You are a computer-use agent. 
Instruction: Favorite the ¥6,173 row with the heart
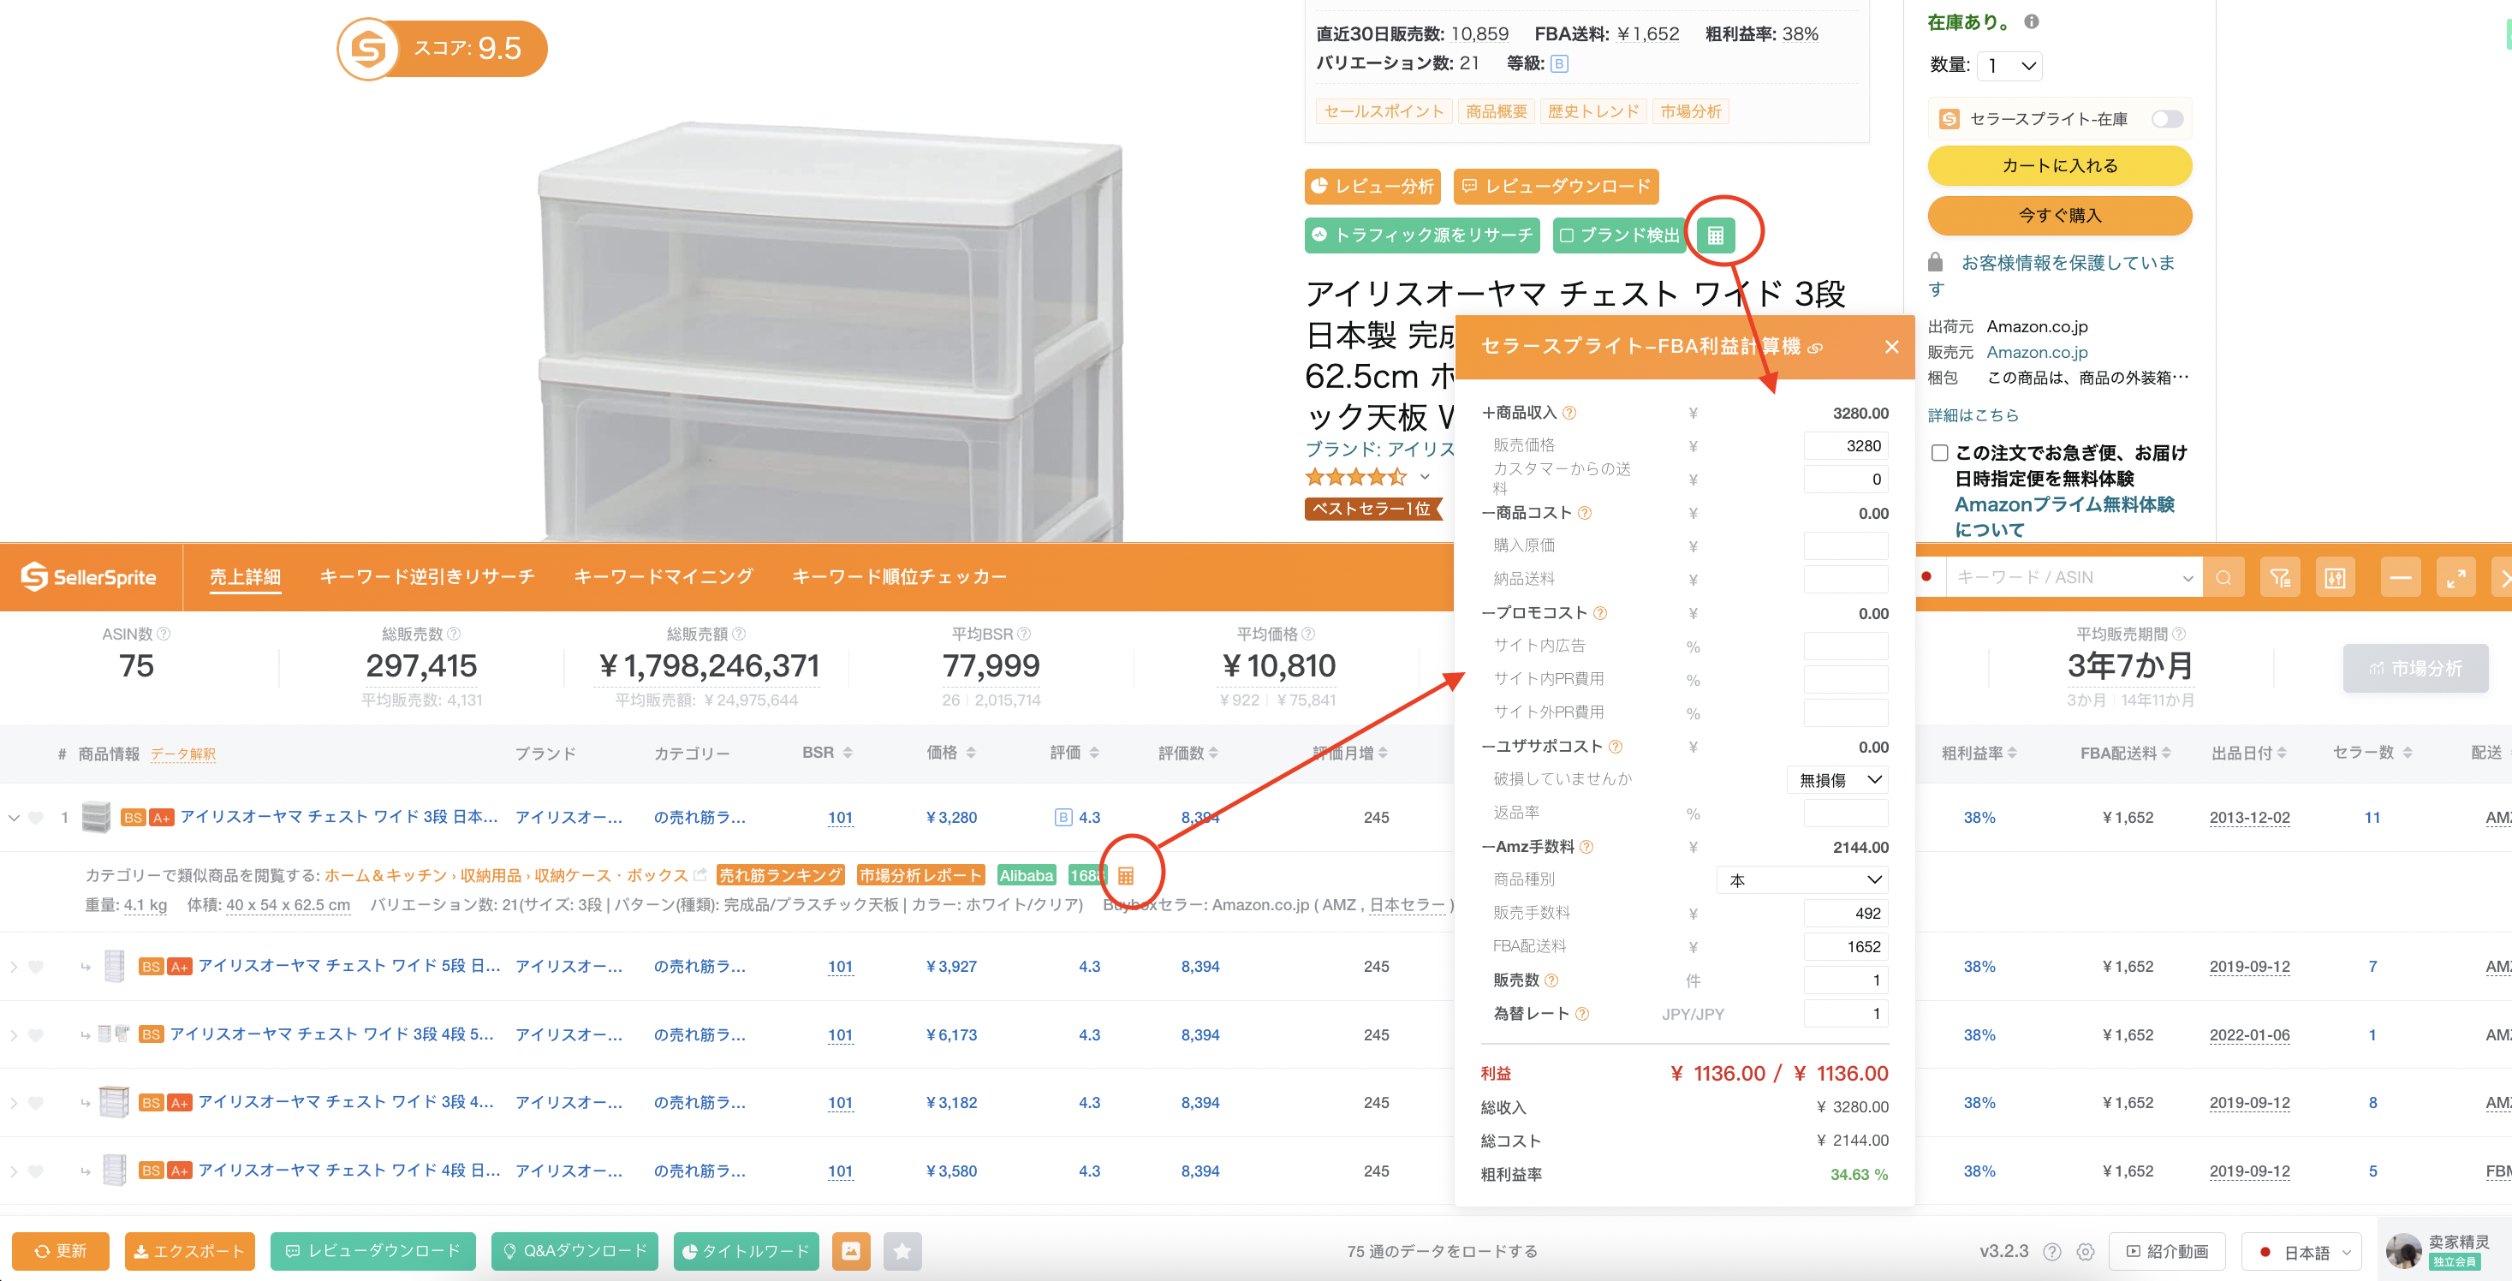(x=36, y=1035)
